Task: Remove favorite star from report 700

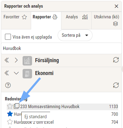Action: [x=10, y=114]
